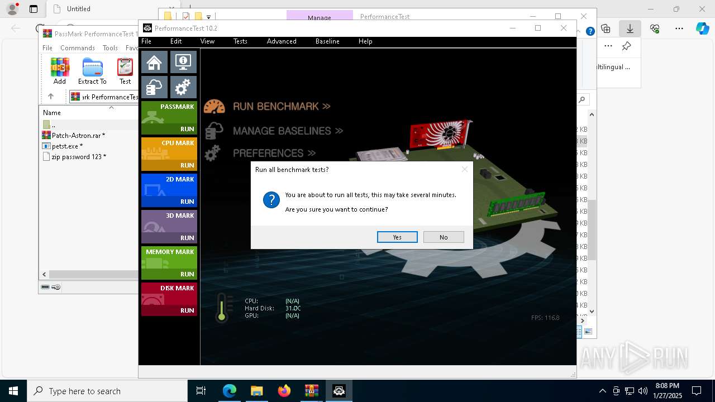Open the baseline cloud management icon
The width and height of the screenshot is (715, 402).
(154, 87)
